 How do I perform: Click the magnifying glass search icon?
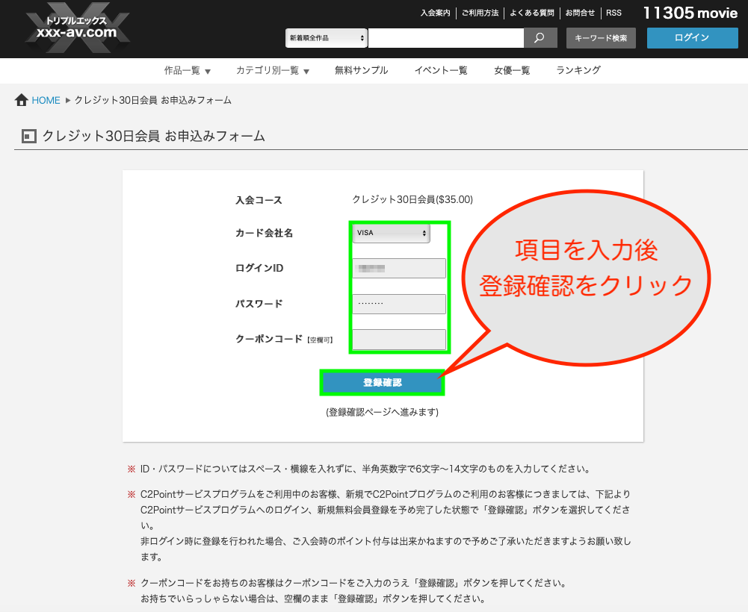(x=540, y=37)
